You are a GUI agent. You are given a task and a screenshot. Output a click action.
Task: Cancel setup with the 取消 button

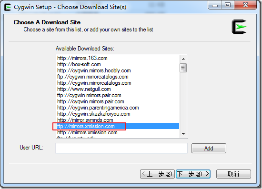coord(233,174)
